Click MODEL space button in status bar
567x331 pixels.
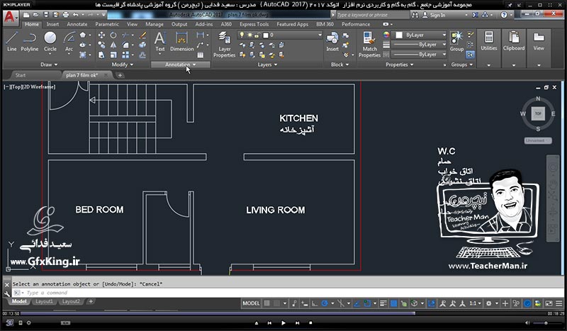251,303
